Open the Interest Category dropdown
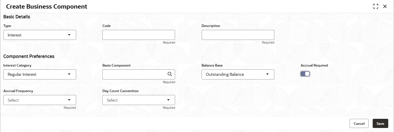 40,74
